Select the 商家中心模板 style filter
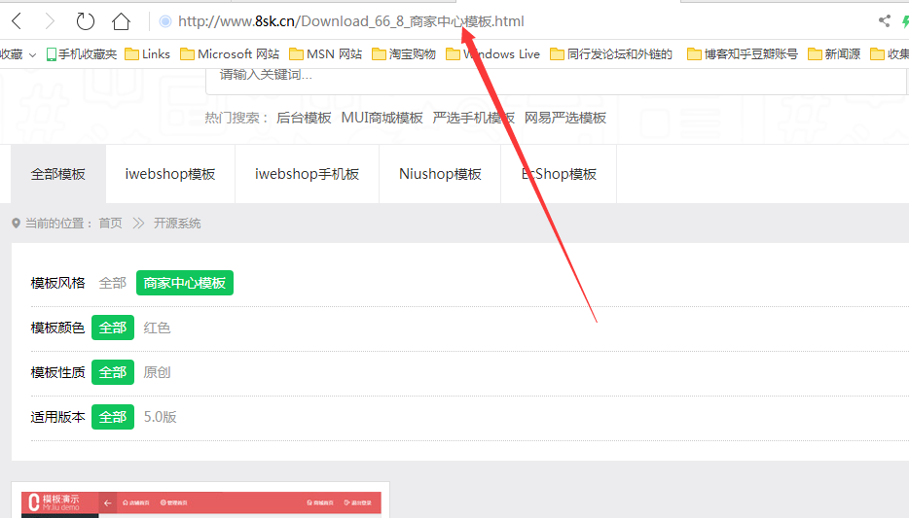Viewport: 909px width, 518px height. [185, 283]
